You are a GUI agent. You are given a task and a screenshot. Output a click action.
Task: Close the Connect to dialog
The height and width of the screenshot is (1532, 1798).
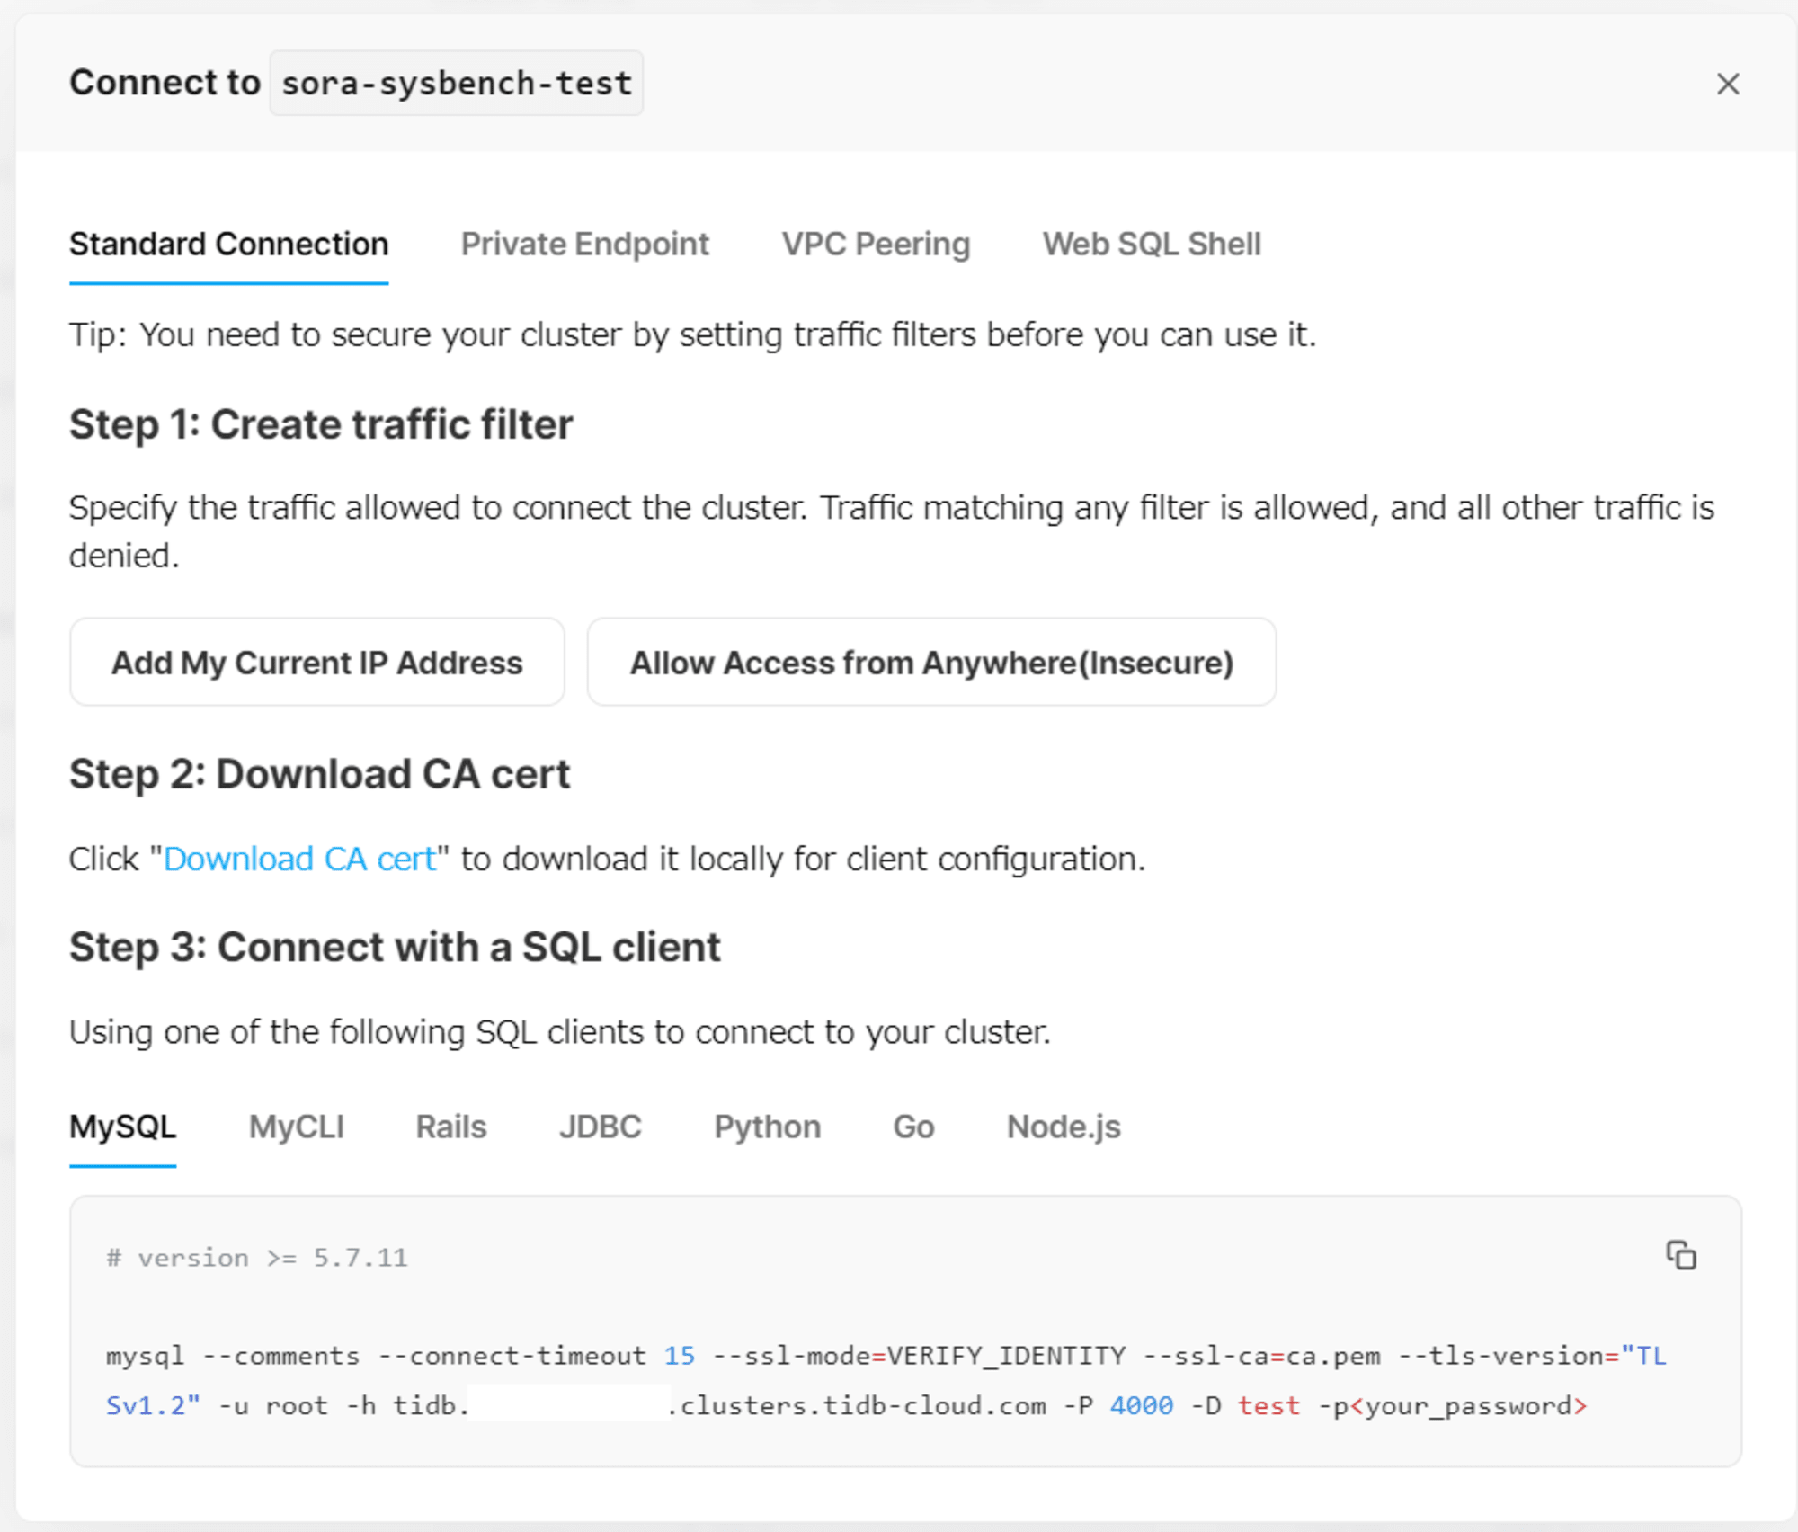(x=1727, y=84)
